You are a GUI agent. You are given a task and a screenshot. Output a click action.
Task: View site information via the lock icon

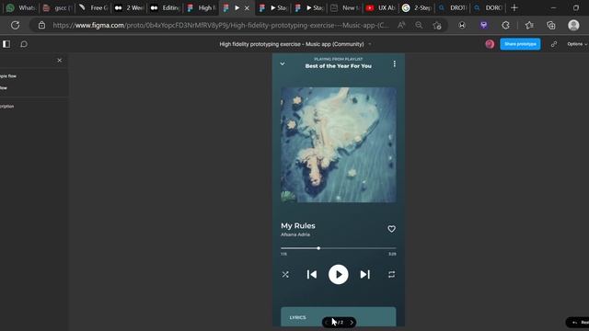(41, 25)
